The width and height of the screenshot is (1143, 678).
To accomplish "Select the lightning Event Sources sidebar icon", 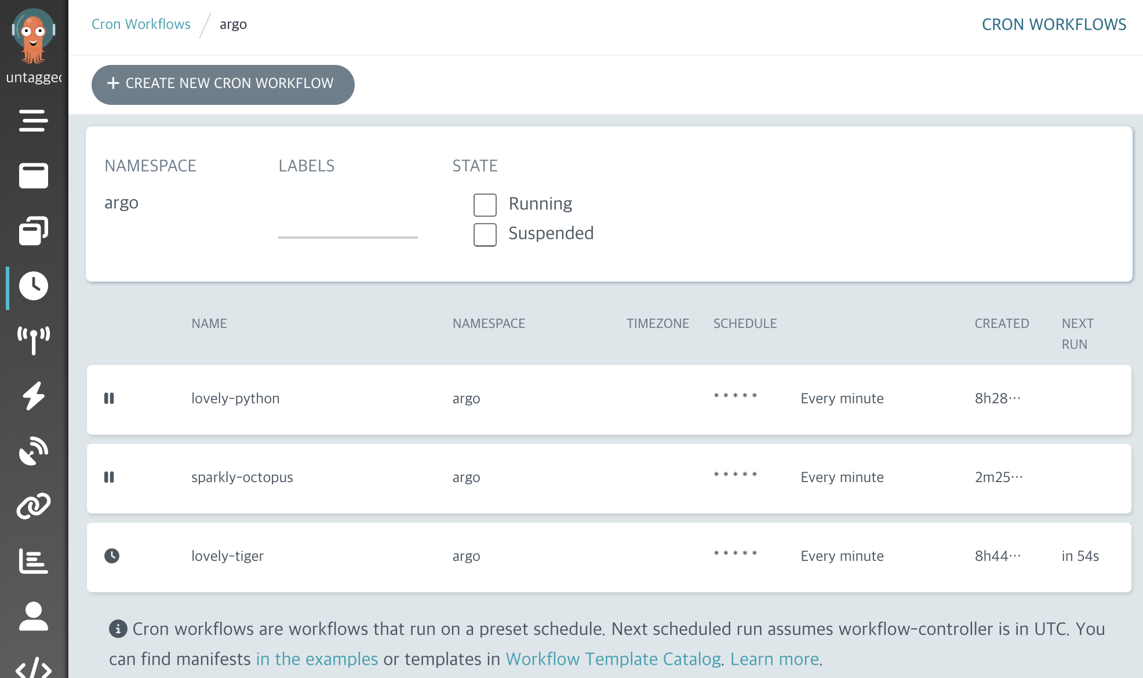I will click(x=33, y=395).
